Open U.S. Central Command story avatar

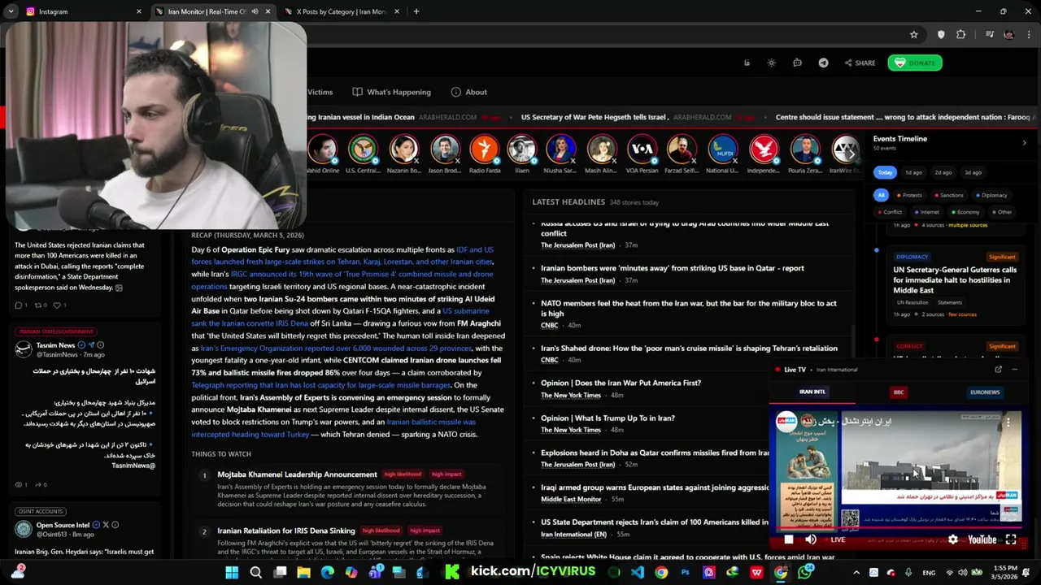coord(363,150)
